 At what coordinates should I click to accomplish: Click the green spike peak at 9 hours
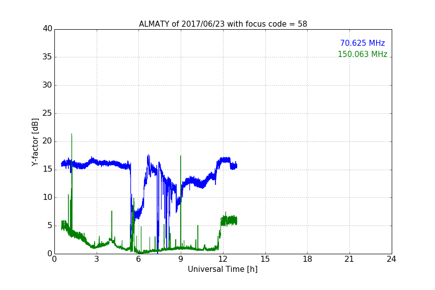point(181,156)
